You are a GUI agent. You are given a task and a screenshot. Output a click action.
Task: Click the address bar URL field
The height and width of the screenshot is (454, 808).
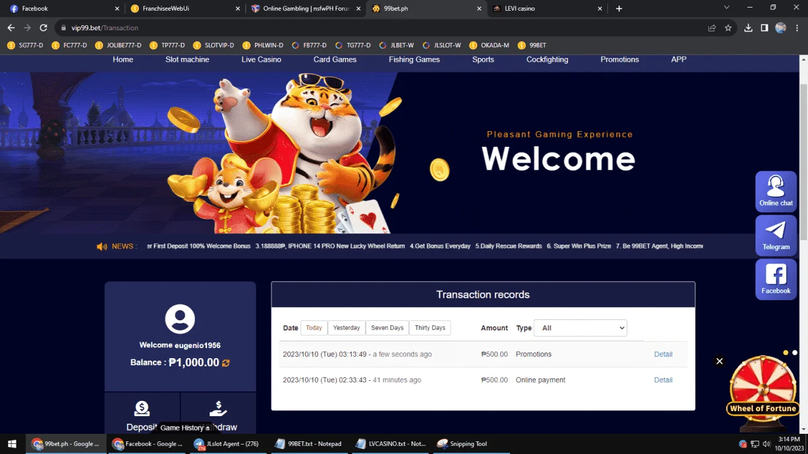379,28
